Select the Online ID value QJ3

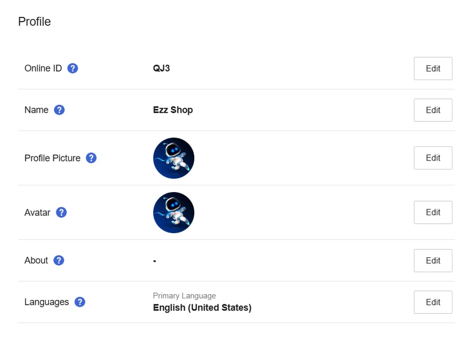[162, 68]
